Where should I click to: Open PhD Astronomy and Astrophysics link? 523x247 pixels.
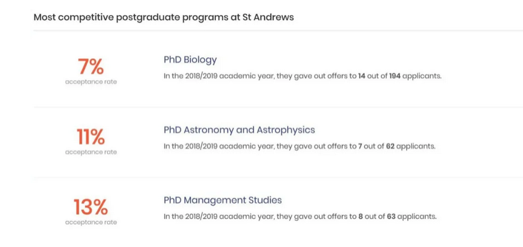point(239,130)
